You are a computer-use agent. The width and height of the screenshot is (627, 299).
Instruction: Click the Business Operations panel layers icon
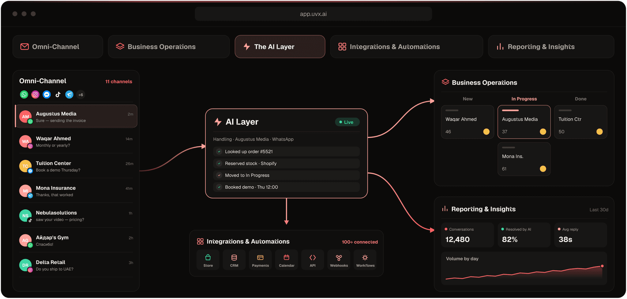pyautogui.click(x=445, y=82)
